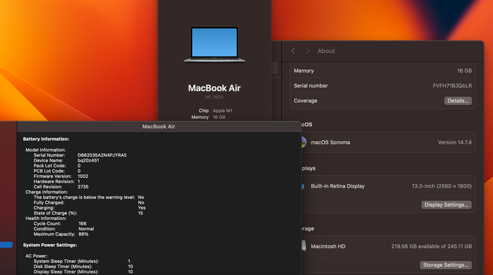Click Hardware Revision row
This screenshot has width=493, height=275.
coord(57,181)
